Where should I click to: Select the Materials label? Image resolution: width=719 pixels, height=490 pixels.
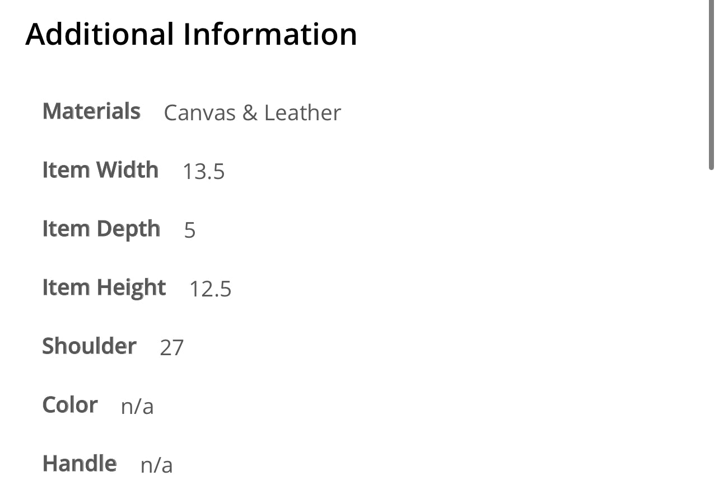coord(91,111)
